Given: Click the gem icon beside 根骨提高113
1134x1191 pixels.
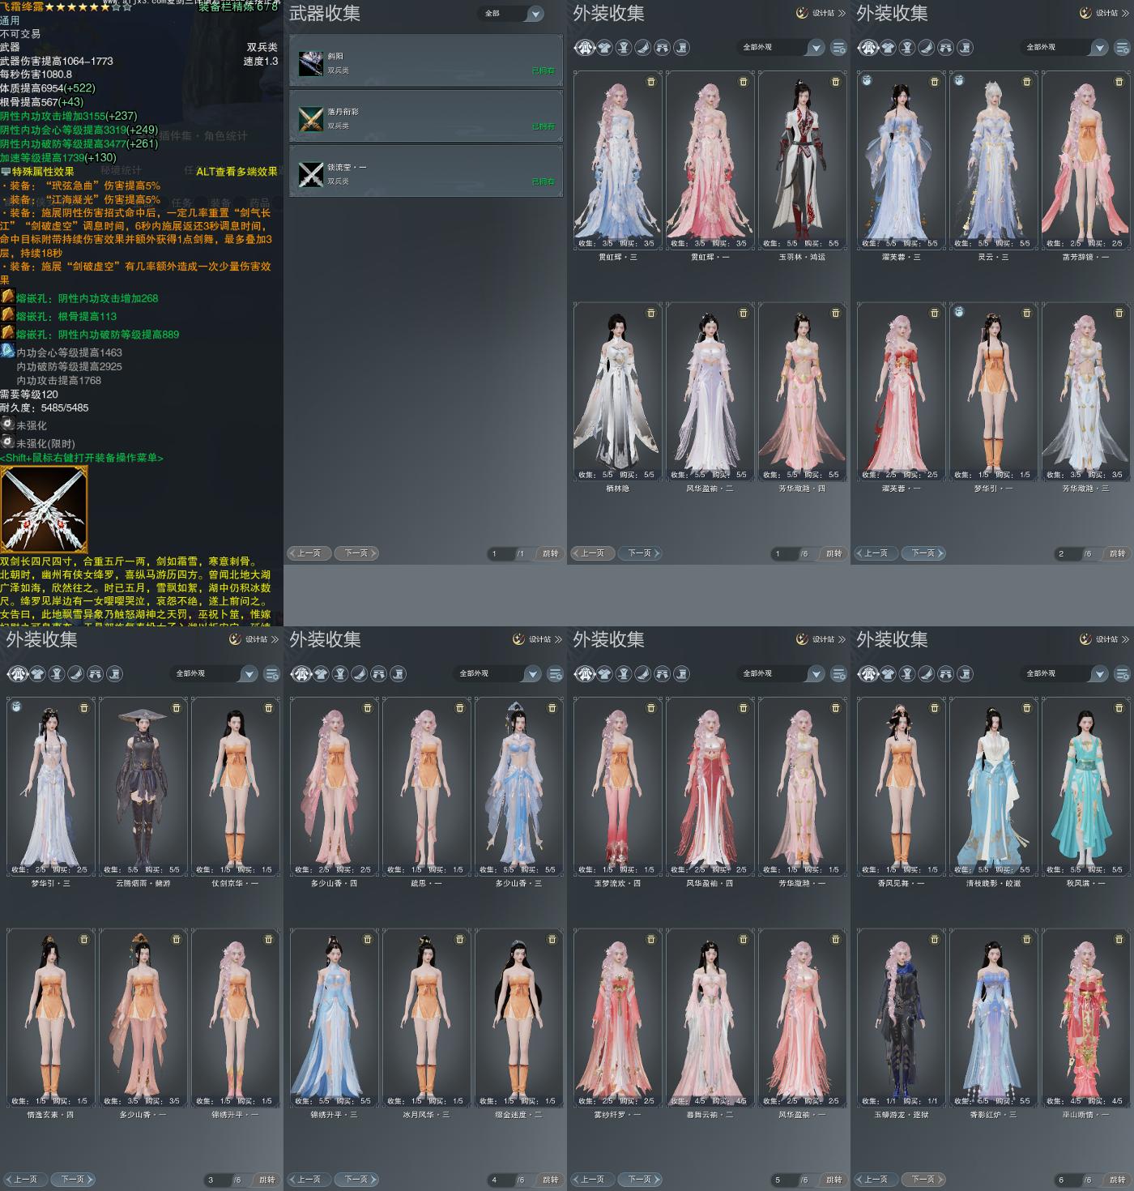Looking at the screenshot, I should click(x=7, y=315).
